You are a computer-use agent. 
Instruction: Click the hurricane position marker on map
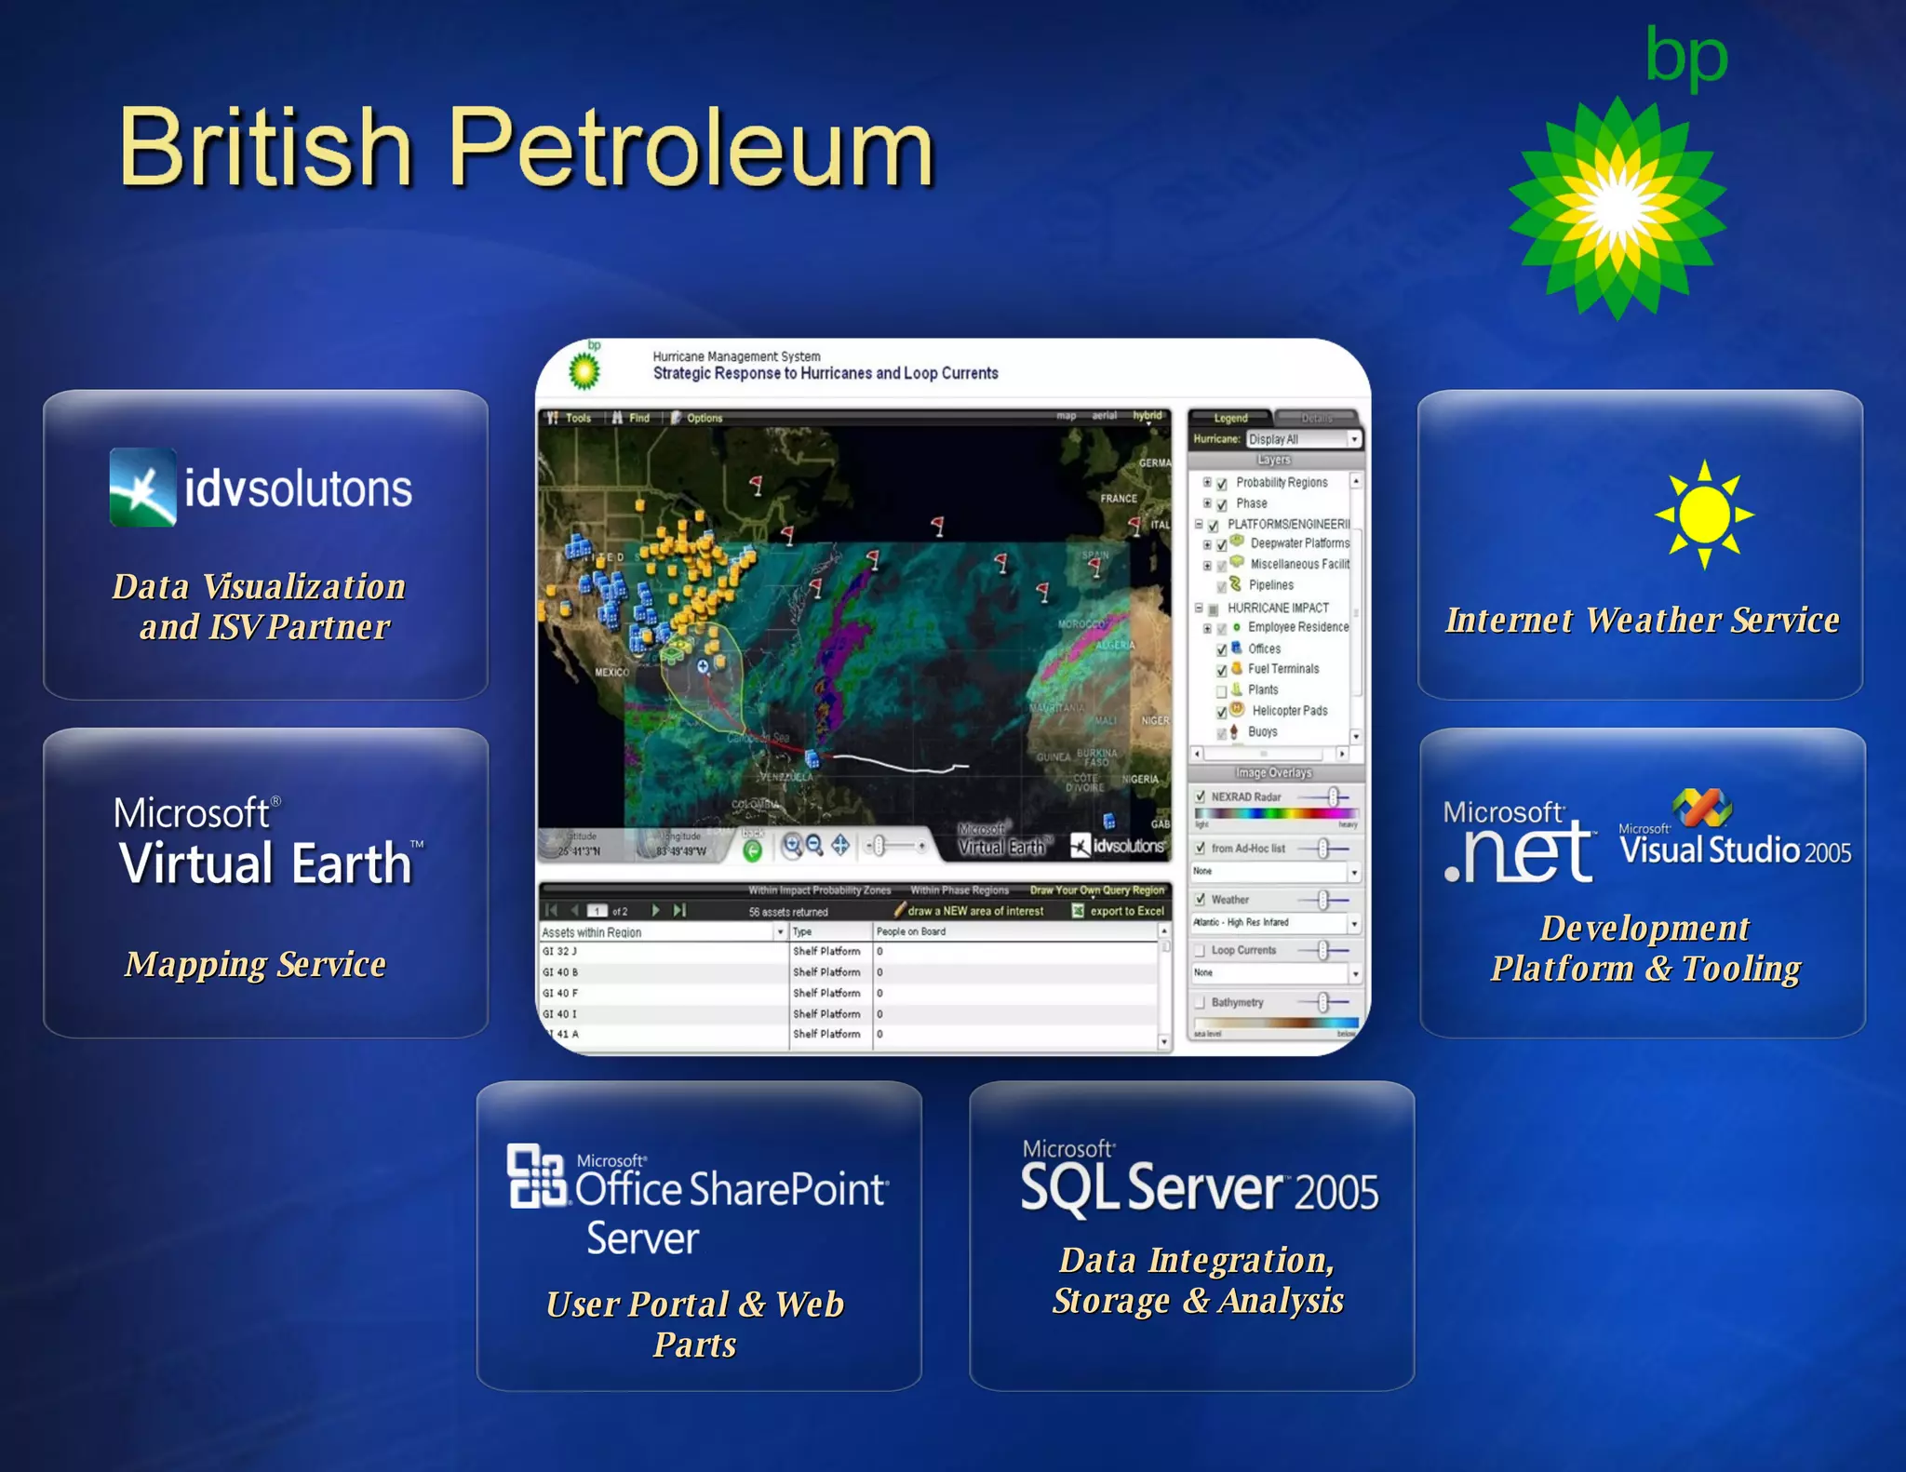[x=703, y=665]
